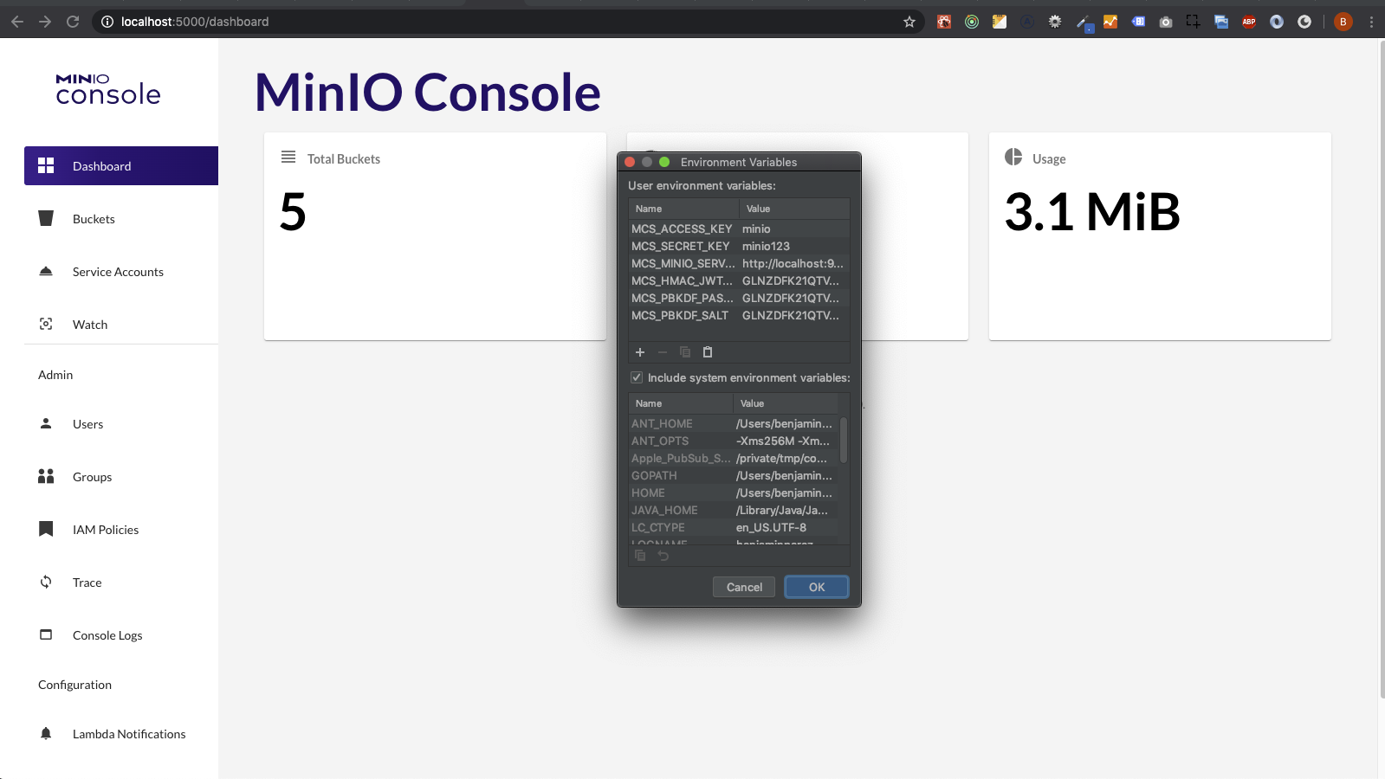Image resolution: width=1385 pixels, height=779 pixels.
Task: Click the Groups people icon
Action: pos(46,476)
